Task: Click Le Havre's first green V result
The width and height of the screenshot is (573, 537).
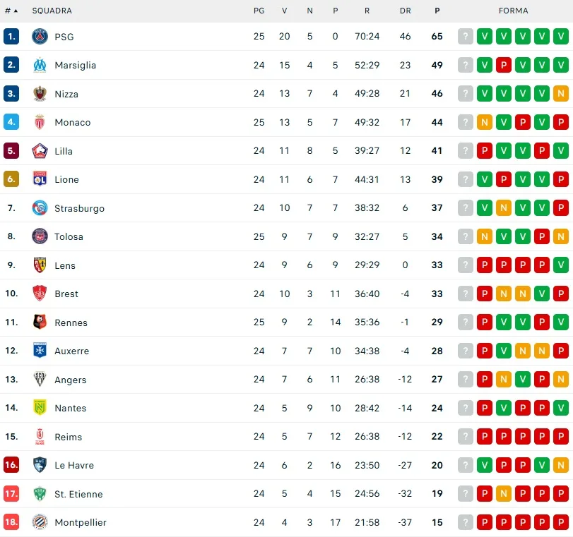Action: (x=485, y=465)
